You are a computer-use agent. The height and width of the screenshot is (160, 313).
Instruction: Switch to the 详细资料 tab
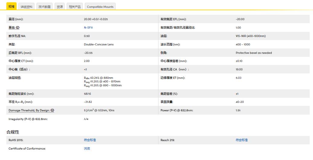point(27,7)
